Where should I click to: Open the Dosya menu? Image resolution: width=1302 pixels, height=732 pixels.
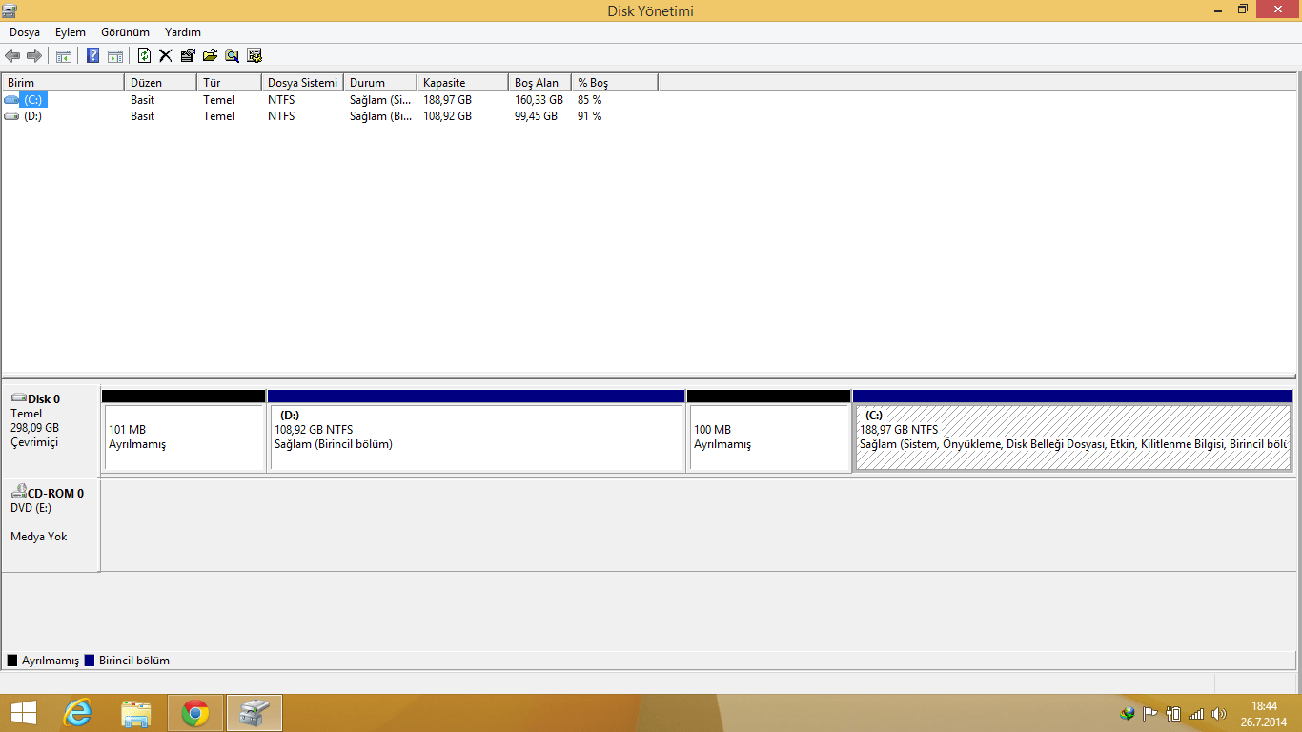pos(25,32)
